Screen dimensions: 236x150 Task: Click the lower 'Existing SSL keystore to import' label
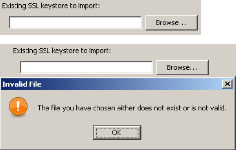[x=62, y=51]
